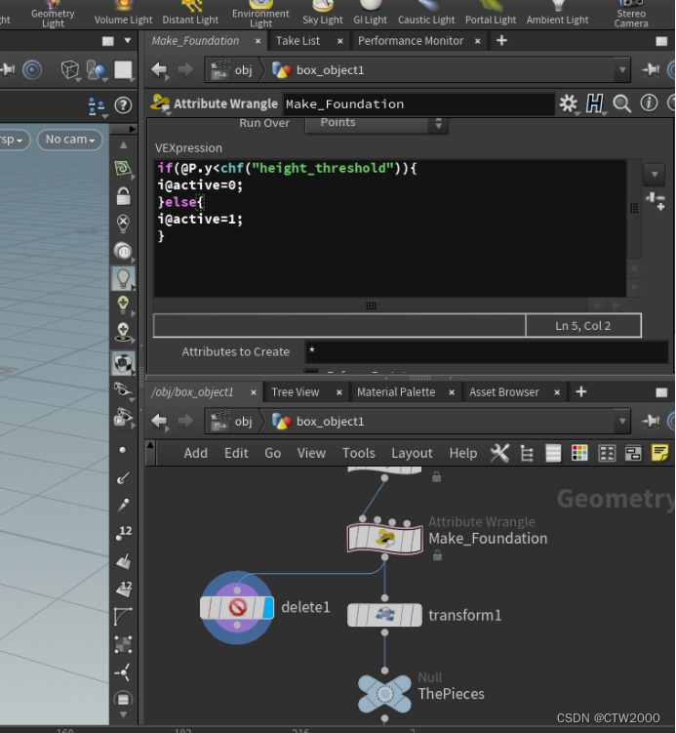Select the Make_Foundation wrangle node

pos(385,539)
